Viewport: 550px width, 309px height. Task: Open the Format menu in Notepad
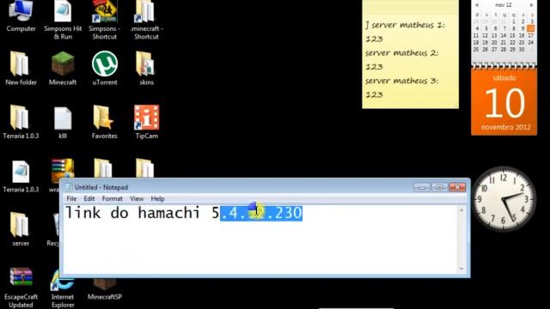113,198
